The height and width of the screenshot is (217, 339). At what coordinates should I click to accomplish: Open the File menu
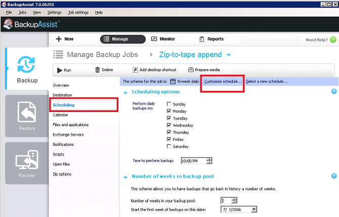9,13
